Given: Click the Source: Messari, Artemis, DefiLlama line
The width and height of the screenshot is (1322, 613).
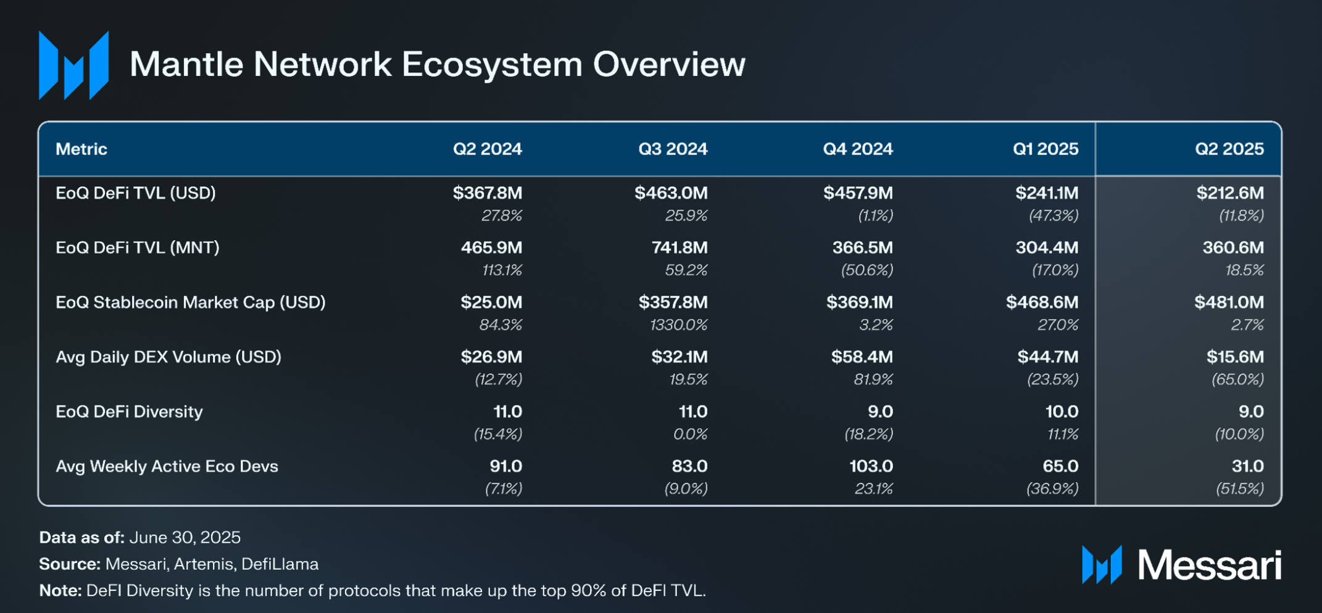Looking at the screenshot, I should click(x=179, y=564).
